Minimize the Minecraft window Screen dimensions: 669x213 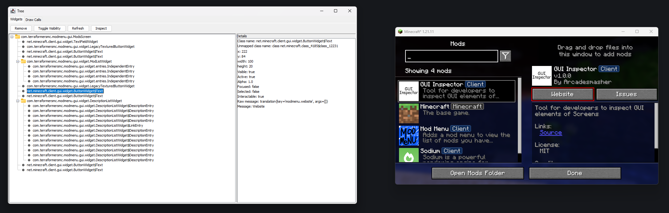coord(623,31)
